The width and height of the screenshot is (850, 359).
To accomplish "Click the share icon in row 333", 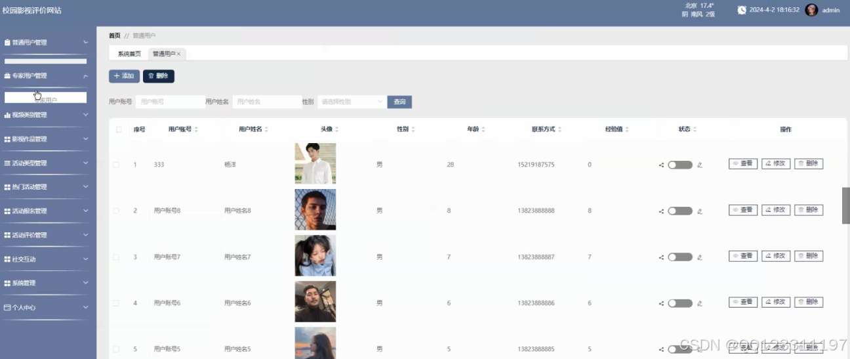I will click(661, 165).
